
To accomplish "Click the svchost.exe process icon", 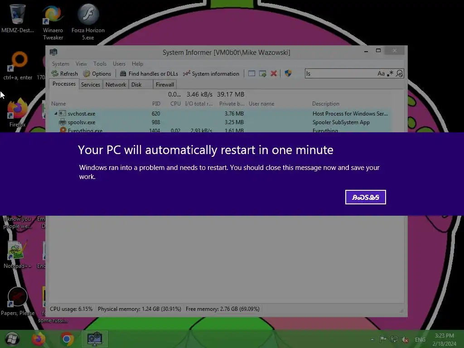I will point(63,113).
